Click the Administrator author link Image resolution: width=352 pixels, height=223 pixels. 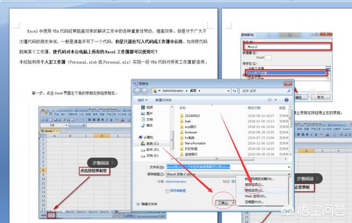point(176,181)
